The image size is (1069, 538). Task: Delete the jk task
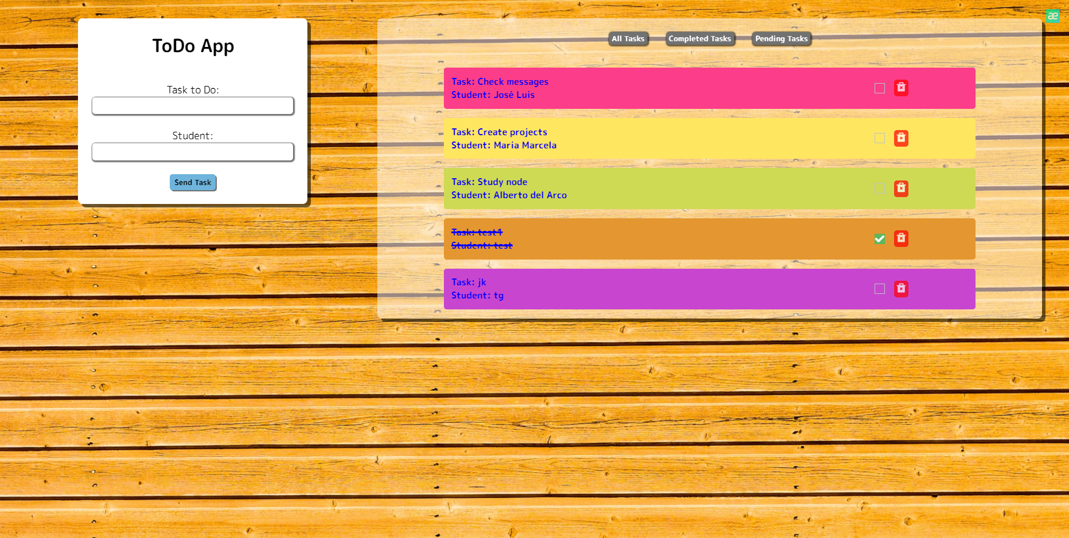point(901,289)
